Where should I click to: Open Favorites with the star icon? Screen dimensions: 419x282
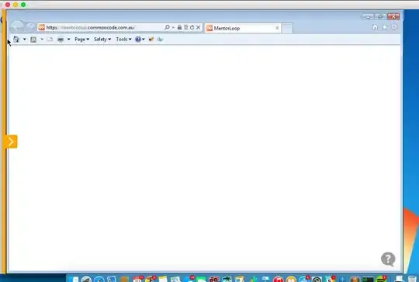385,27
